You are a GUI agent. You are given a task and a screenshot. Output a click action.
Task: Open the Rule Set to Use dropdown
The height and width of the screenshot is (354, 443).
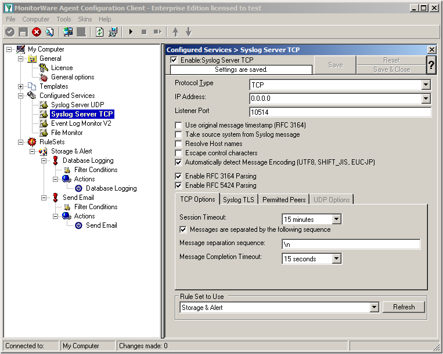(374, 307)
